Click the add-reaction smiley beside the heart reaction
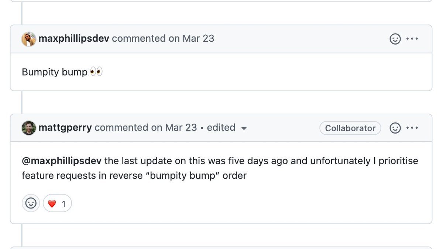This screenshot has width=443, height=249. [31, 203]
